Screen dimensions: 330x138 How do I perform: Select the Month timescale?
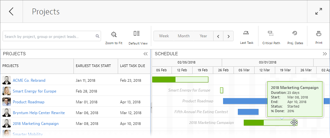(x=184, y=36)
